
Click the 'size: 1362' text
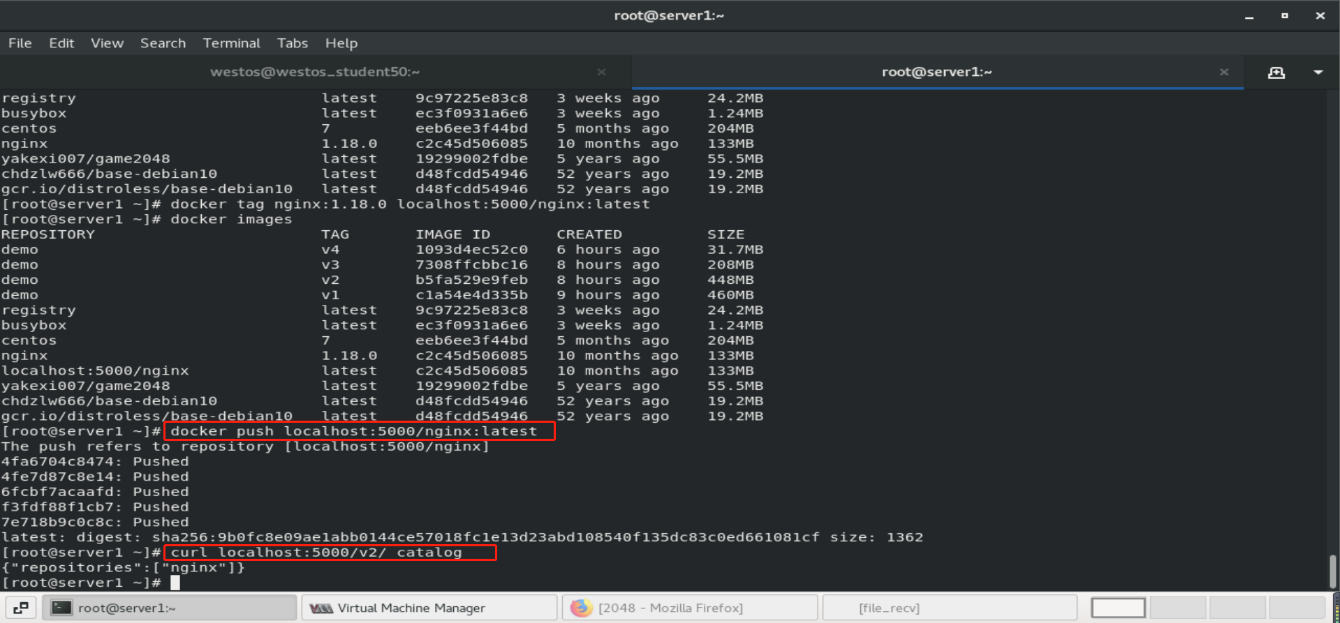[x=876, y=537]
